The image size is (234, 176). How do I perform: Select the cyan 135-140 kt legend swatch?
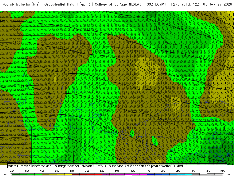tap(188, 175)
